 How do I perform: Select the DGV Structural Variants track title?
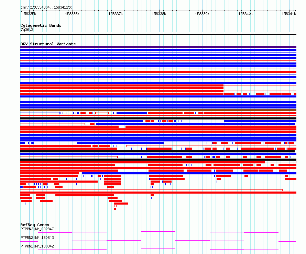(48, 44)
